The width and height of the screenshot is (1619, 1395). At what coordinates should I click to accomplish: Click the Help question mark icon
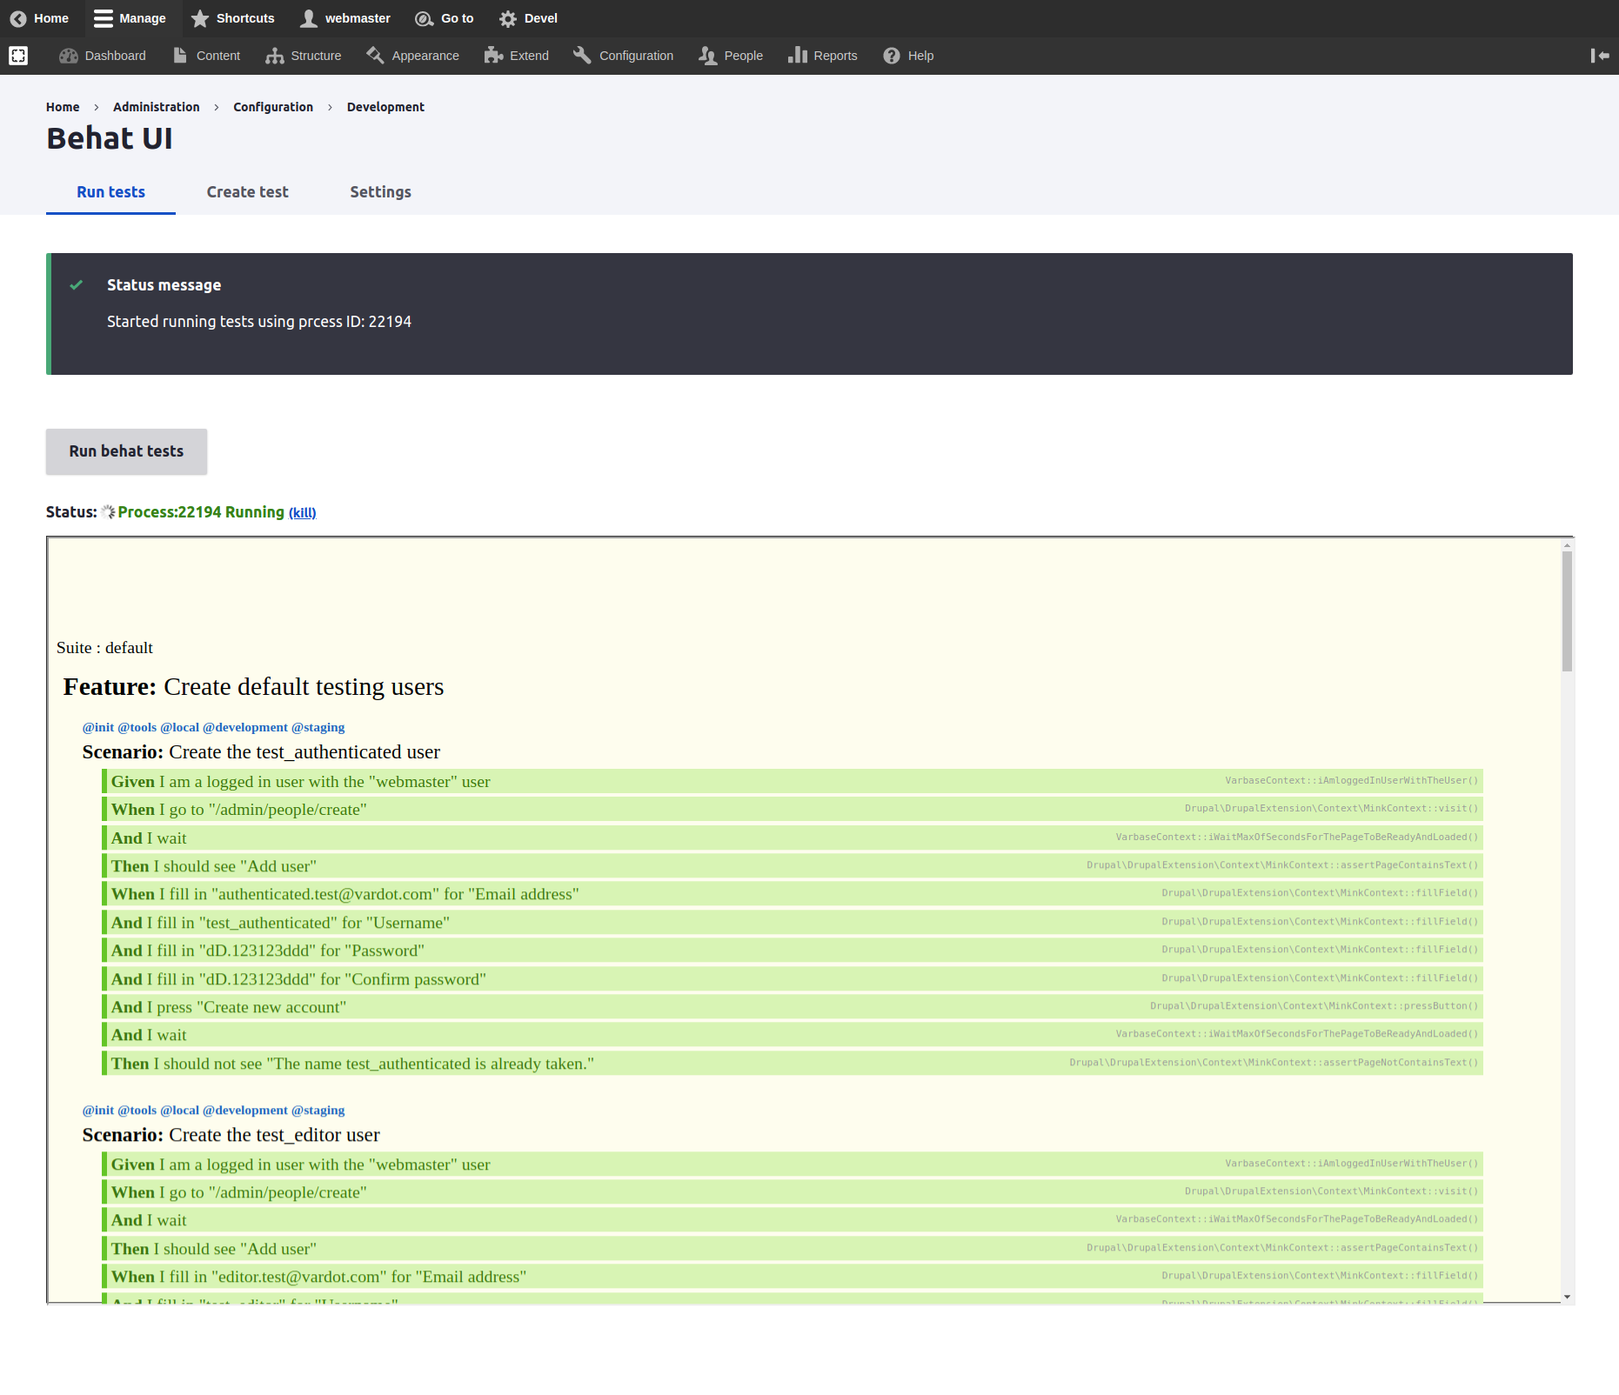pyautogui.click(x=892, y=56)
